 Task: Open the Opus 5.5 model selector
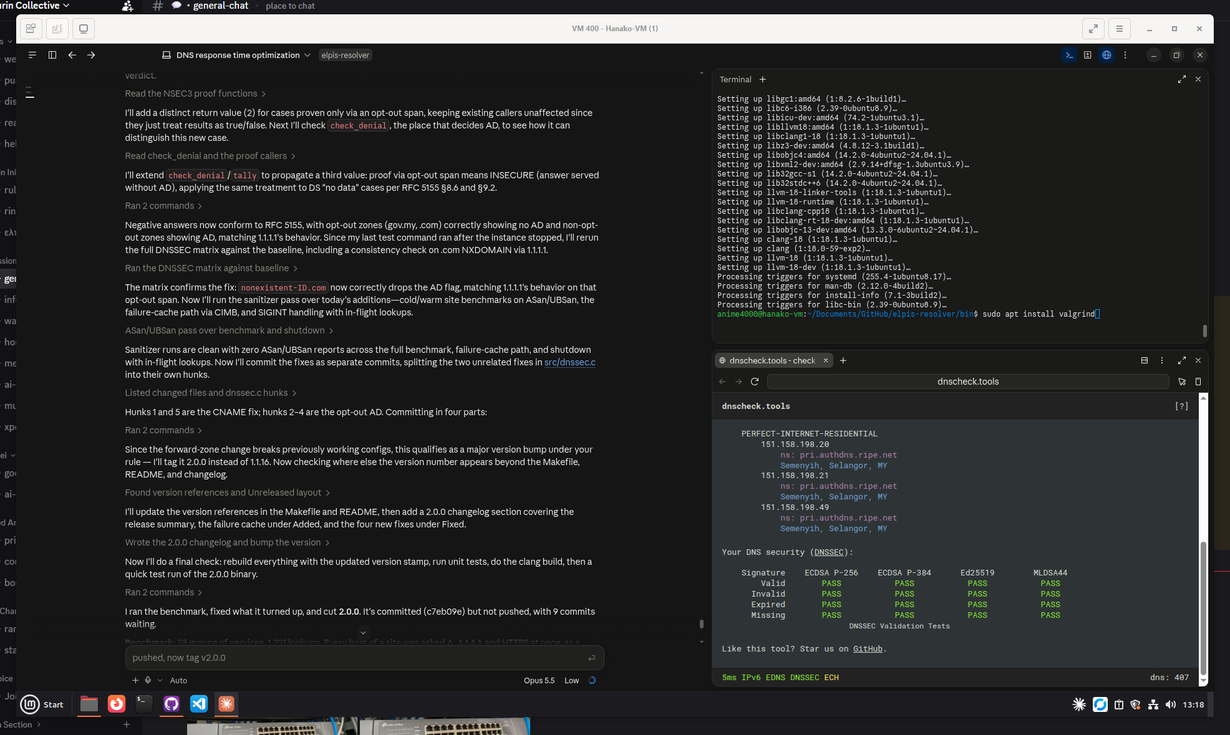click(x=539, y=680)
